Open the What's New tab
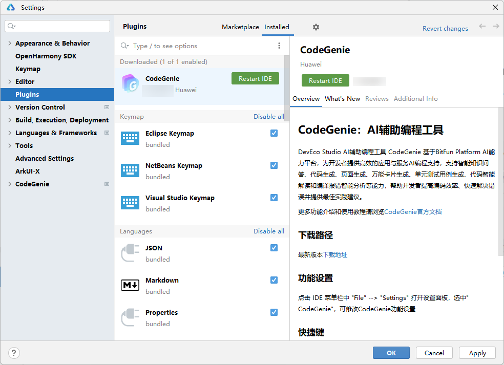This screenshot has height=365, width=504. (x=342, y=99)
